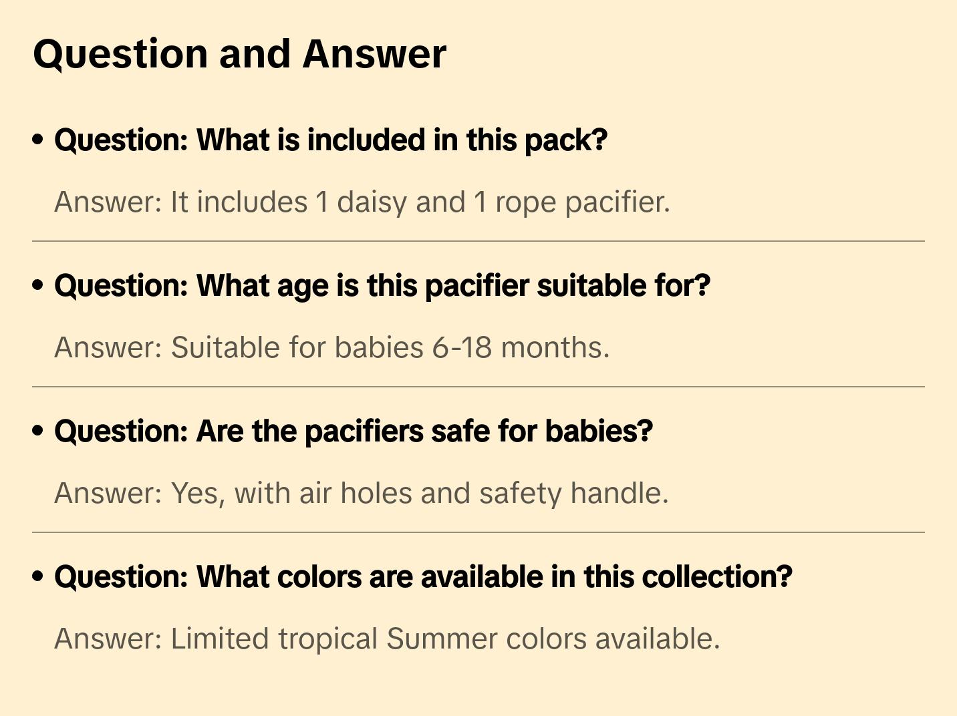This screenshot has width=957, height=716.
Task: Click the divider line below the daisy and rope answer
Action: 479,241
